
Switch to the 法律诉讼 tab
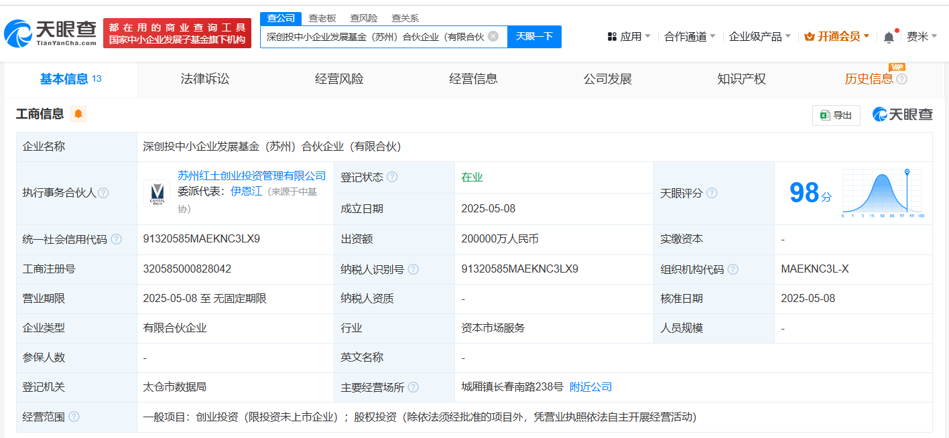(205, 79)
